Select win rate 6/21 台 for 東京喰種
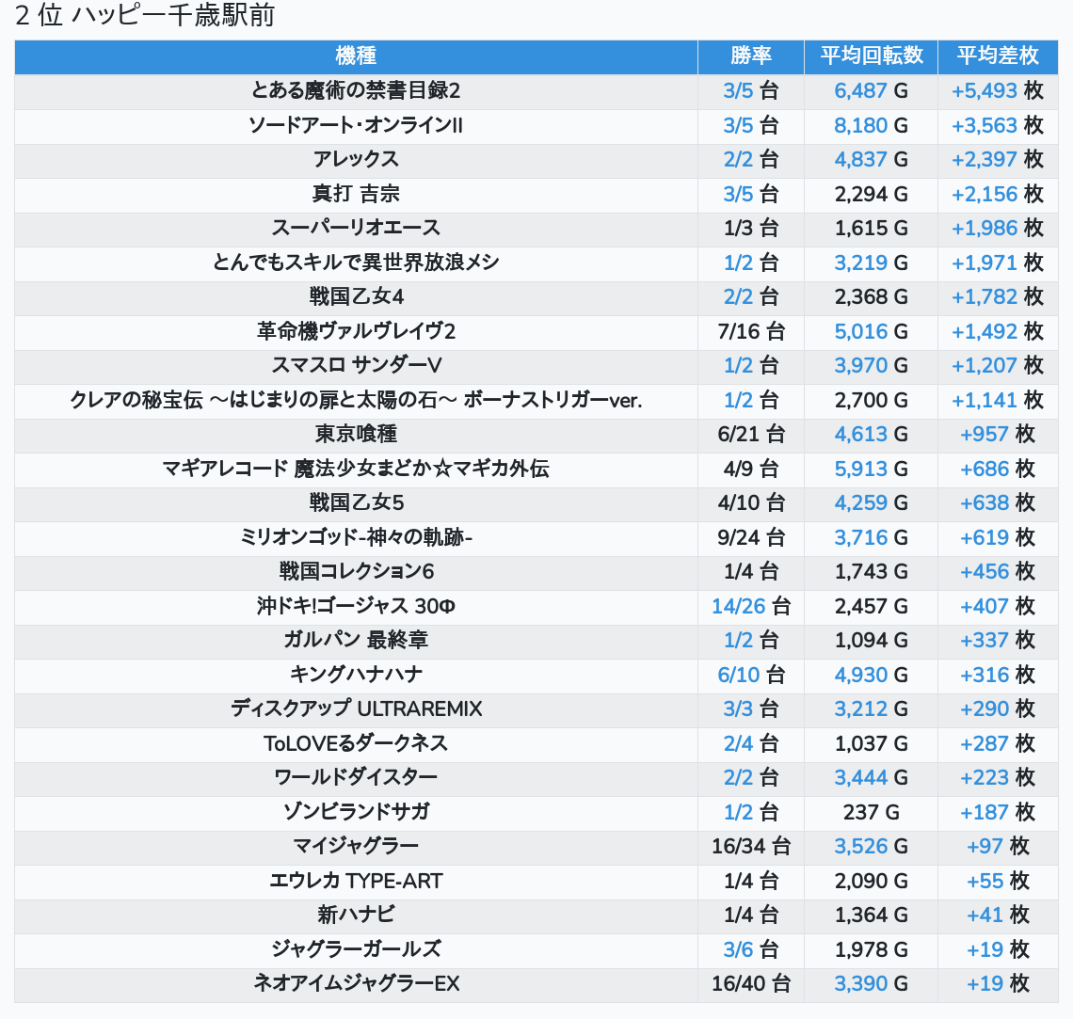 click(751, 435)
